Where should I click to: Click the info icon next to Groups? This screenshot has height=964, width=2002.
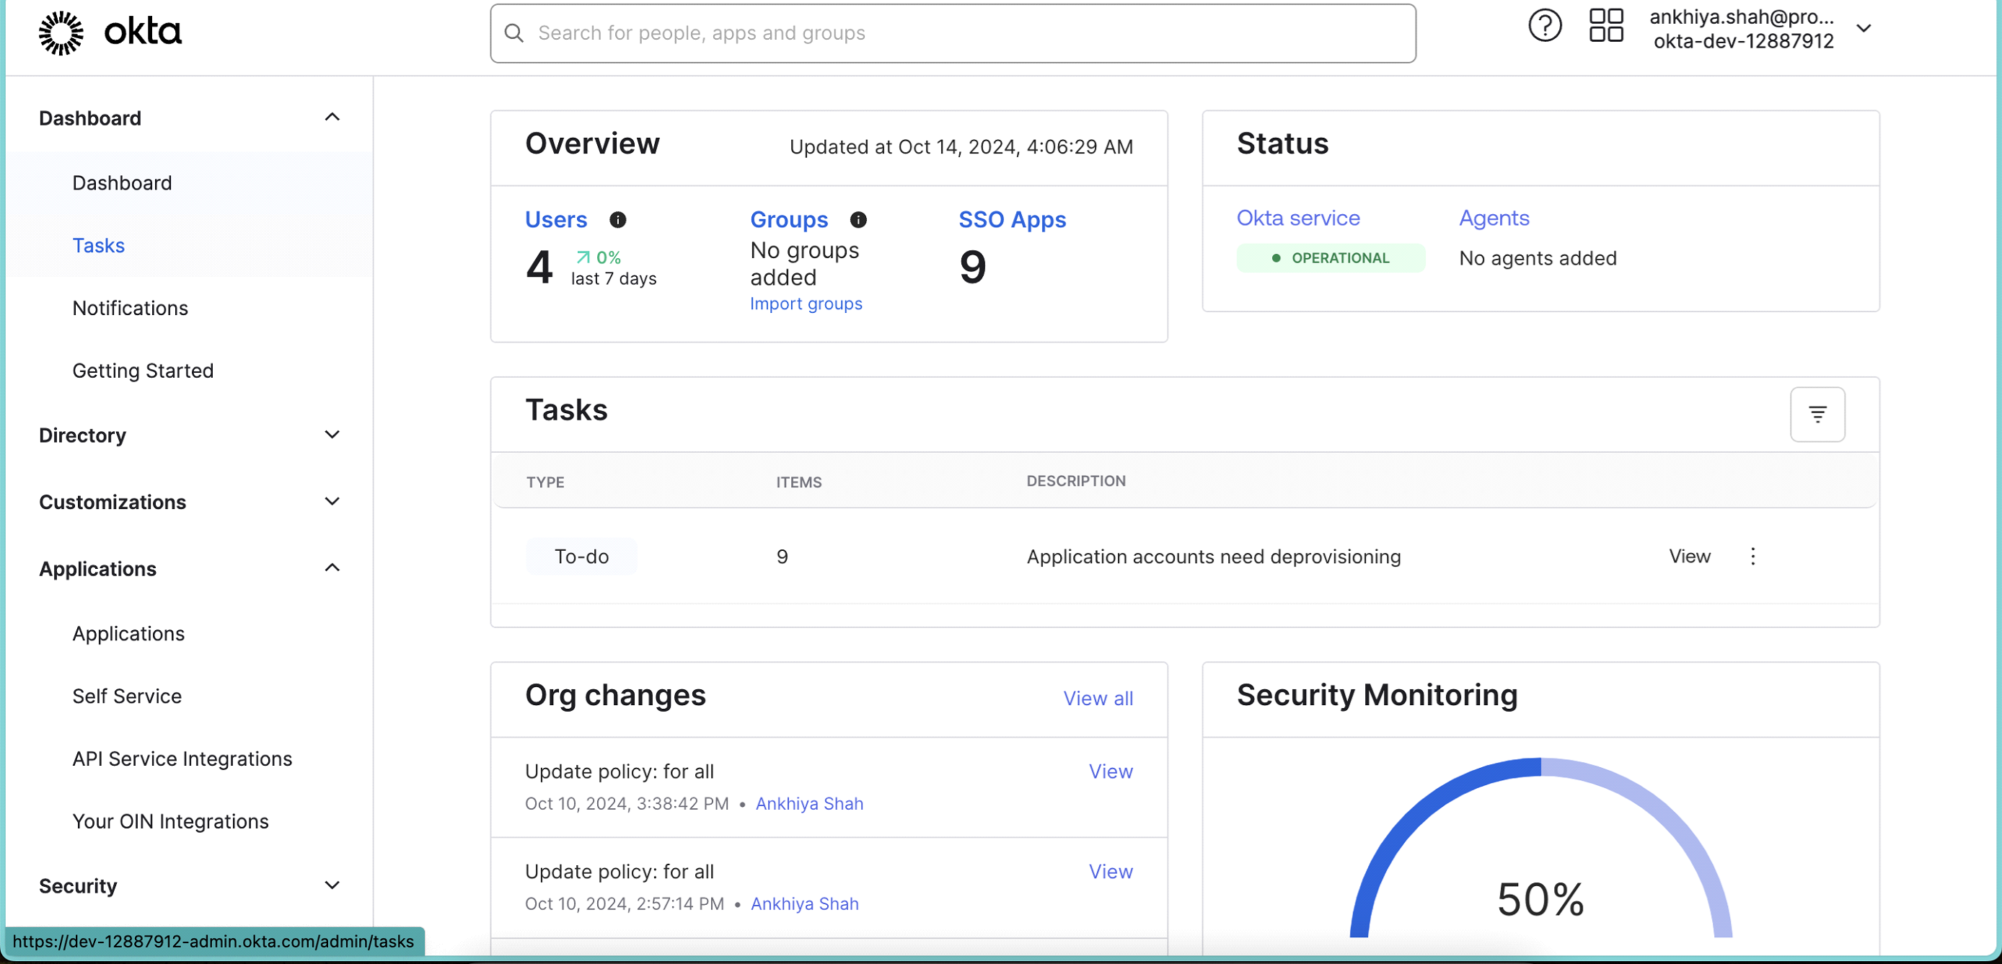[858, 220]
